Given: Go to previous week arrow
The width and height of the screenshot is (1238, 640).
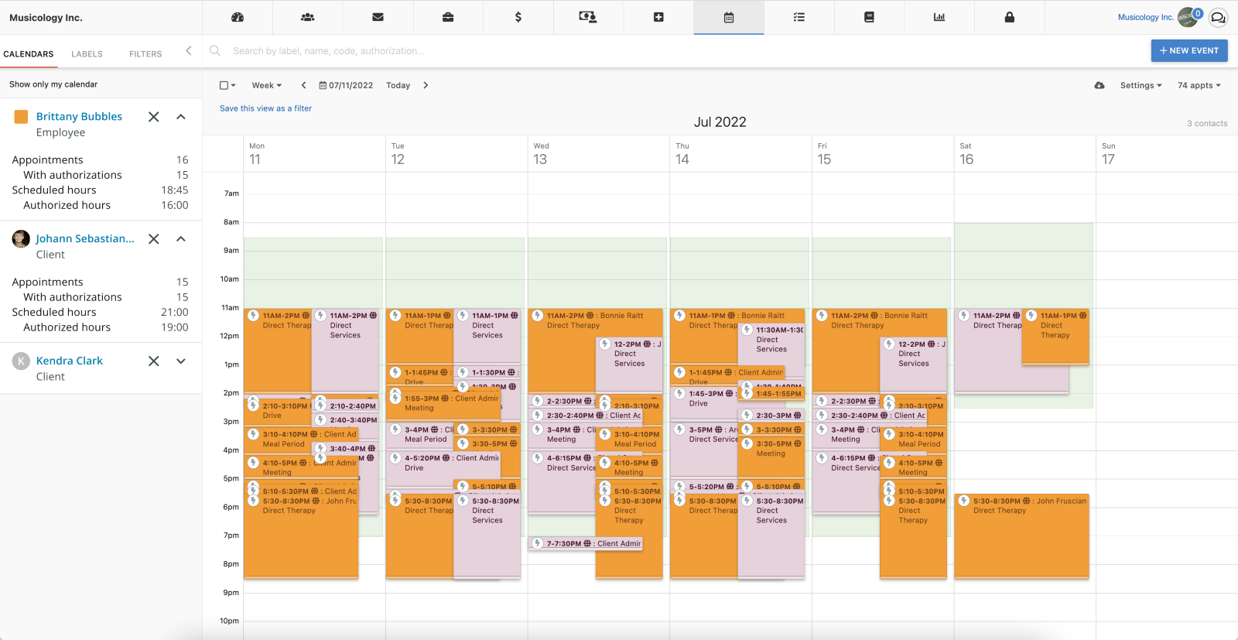Looking at the screenshot, I should pyautogui.click(x=303, y=85).
